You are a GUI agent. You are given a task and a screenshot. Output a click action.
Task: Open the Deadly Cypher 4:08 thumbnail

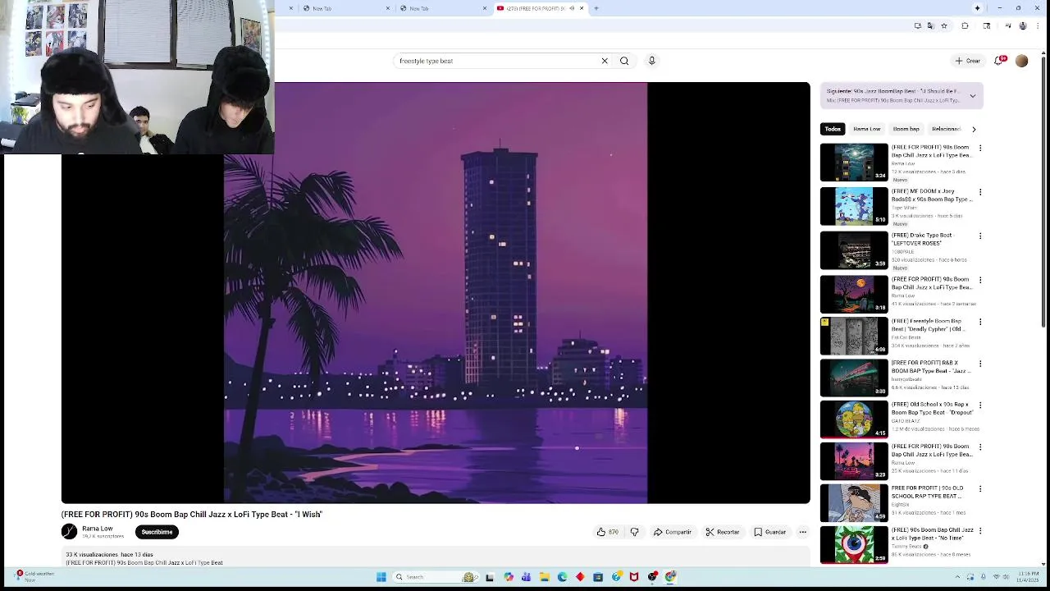point(854,336)
